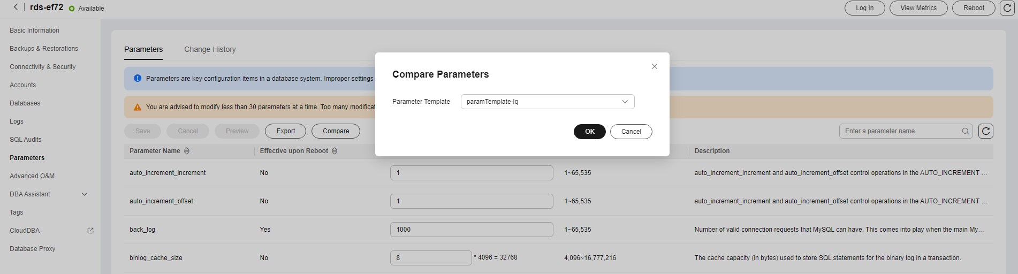The height and width of the screenshot is (274, 1018).
Task: Sort the Effective upon Reboot column
Action: tap(335, 151)
